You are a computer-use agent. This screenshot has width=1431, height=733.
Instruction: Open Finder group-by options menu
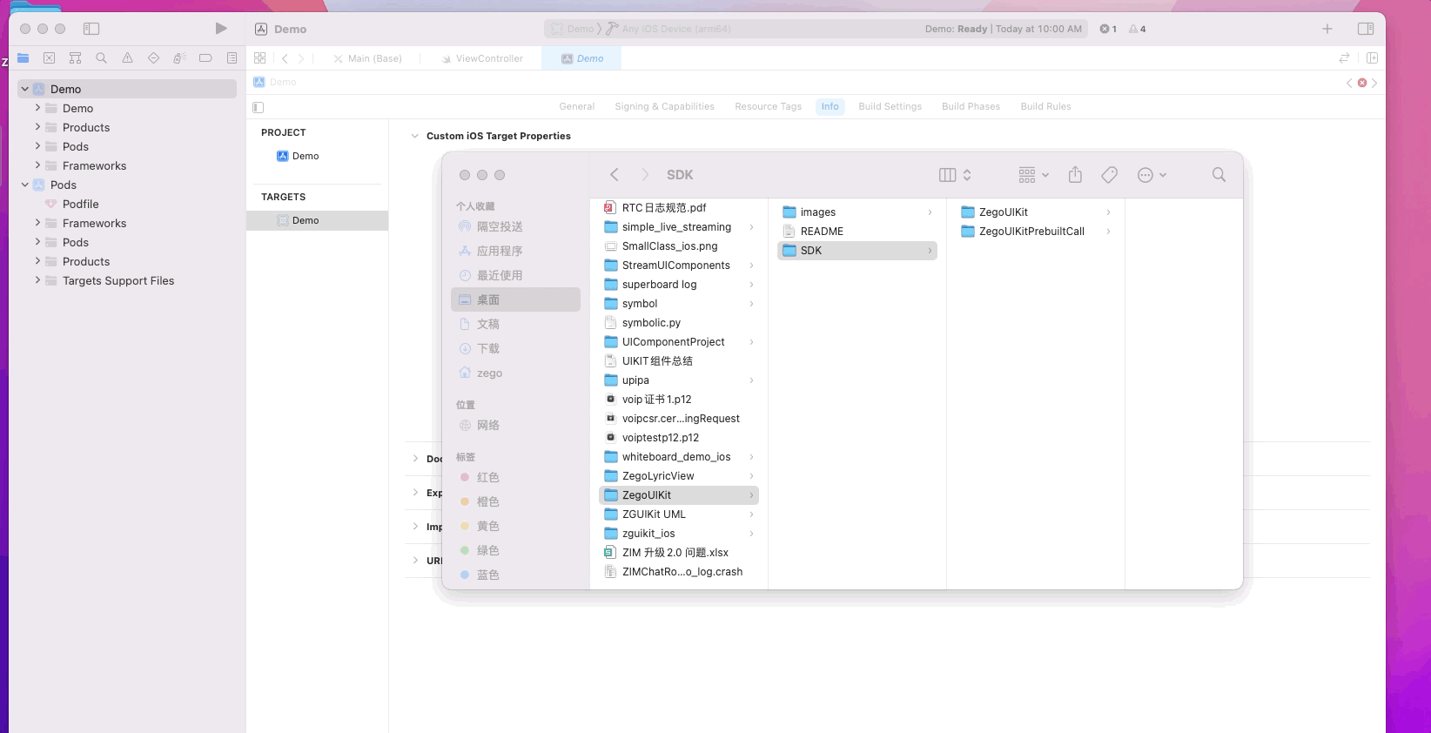point(1034,175)
